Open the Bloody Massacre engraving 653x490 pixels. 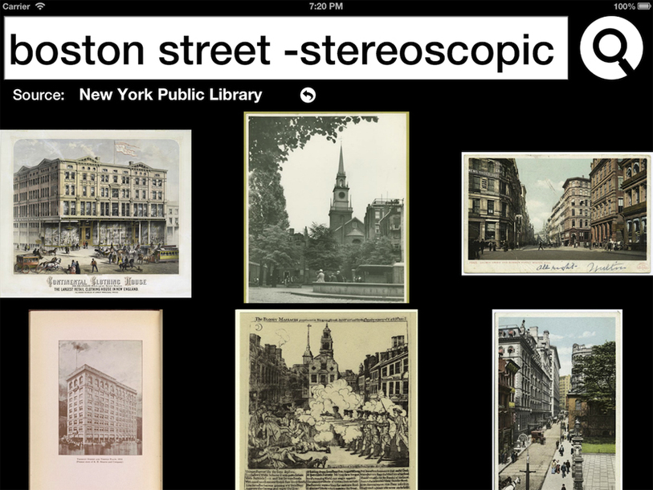pyautogui.click(x=326, y=399)
